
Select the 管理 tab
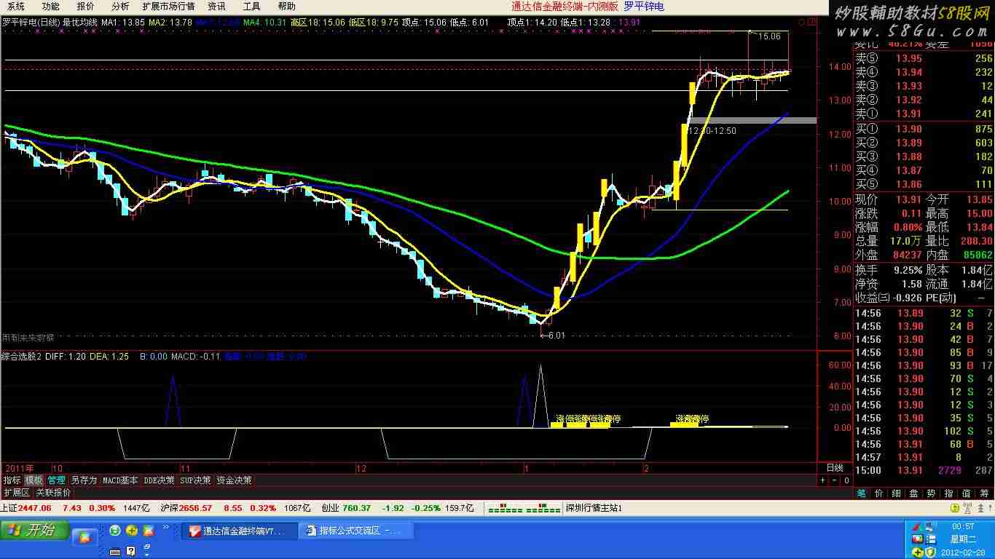pos(56,480)
